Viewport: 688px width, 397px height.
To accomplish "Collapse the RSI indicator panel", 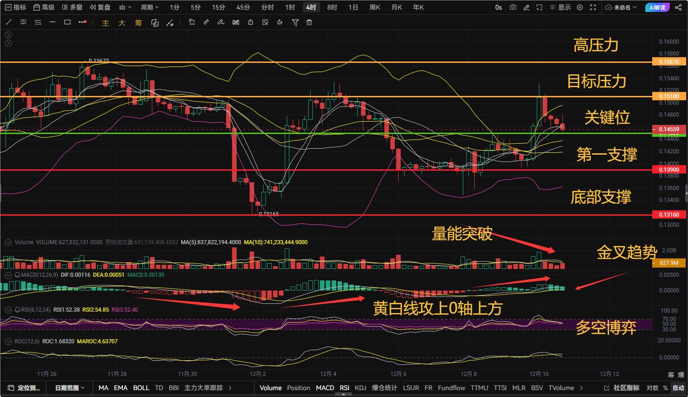I will pyautogui.click(x=8, y=310).
